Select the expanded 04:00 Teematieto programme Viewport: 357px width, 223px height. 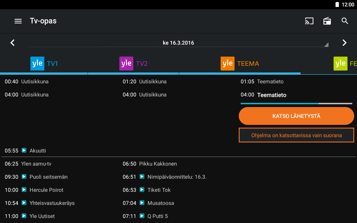click(264, 95)
